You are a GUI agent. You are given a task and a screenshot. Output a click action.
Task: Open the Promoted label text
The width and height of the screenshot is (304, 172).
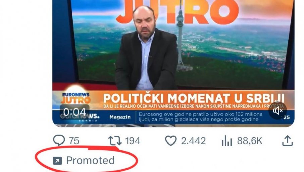click(x=91, y=160)
